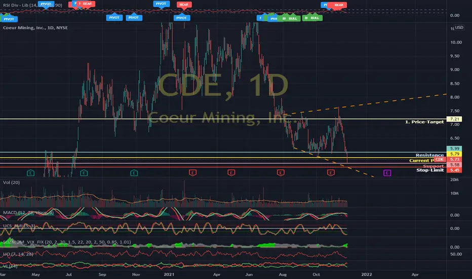Select the 'UO (7, 14, 28)' indicator legend

pos(18,254)
